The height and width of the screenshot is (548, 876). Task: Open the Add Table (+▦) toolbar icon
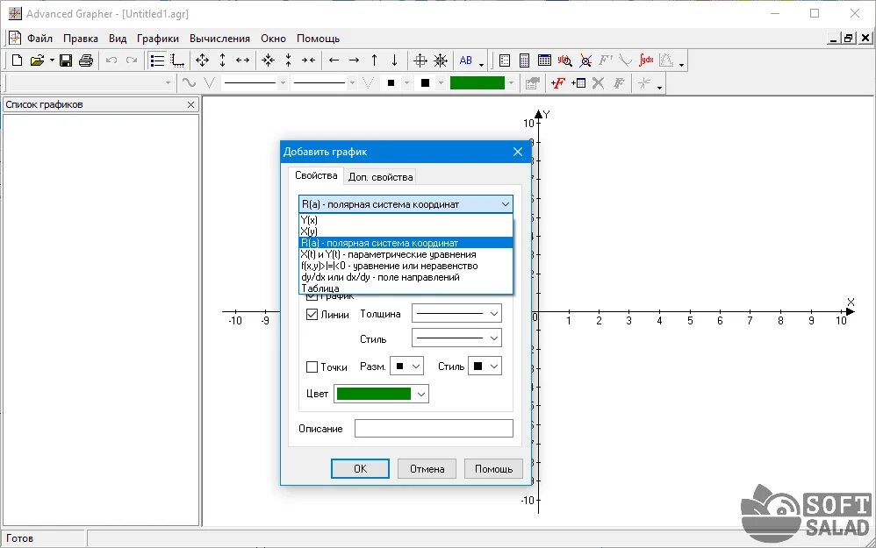coord(579,82)
